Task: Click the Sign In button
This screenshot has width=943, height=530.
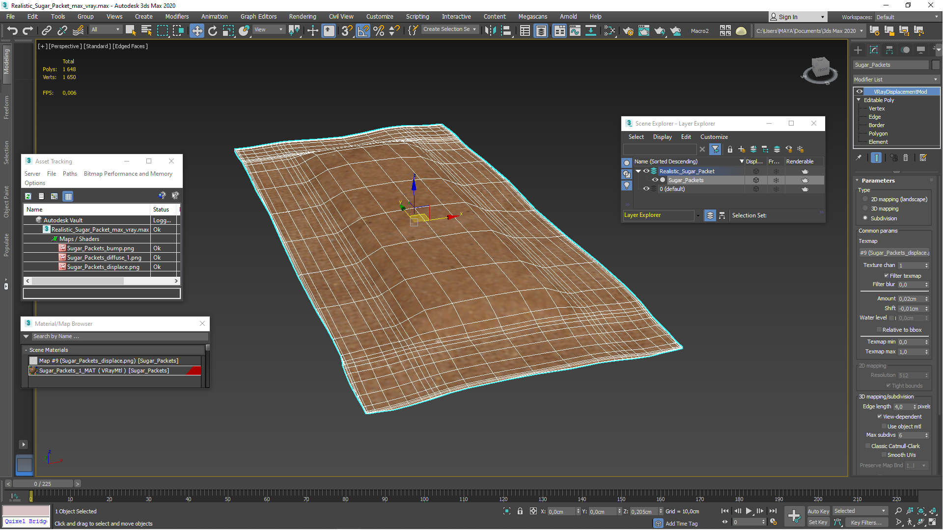Action: [798, 17]
